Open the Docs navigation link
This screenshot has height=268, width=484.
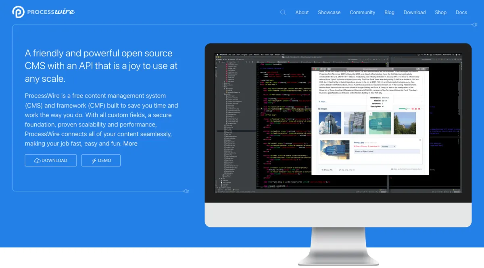point(461,12)
